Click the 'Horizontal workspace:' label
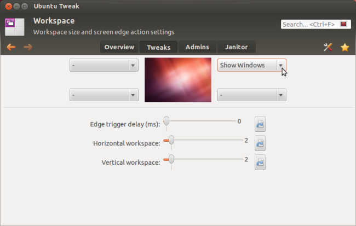 127,143
